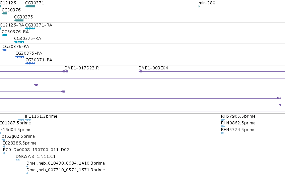Click the CG30375 gene label
This screenshot has height=175, width=285.
click(23, 17)
